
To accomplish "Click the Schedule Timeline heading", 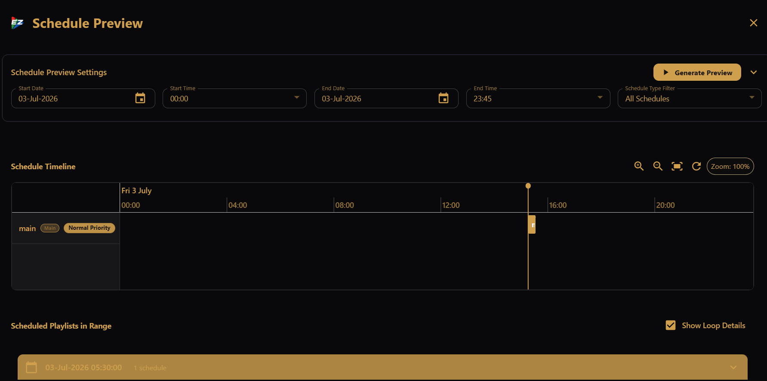I will coord(43,167).
